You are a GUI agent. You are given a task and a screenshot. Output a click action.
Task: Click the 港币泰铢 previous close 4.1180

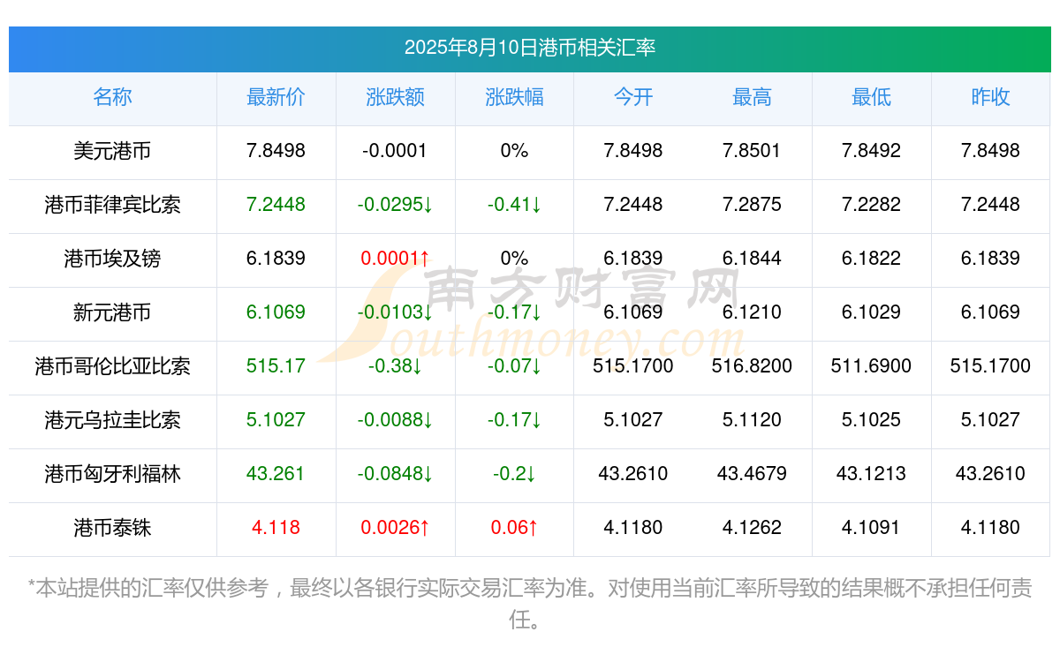(990, 528)
